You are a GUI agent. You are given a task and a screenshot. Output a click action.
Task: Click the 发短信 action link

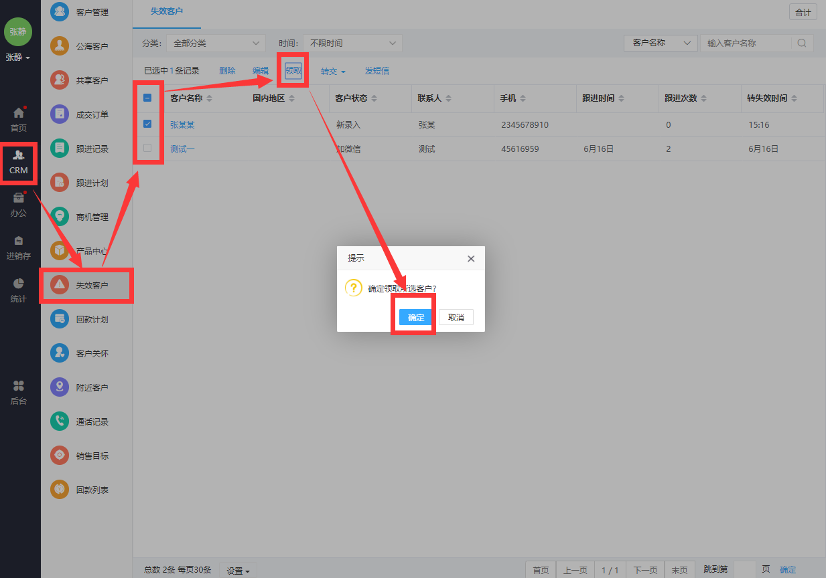click(377, 71)
